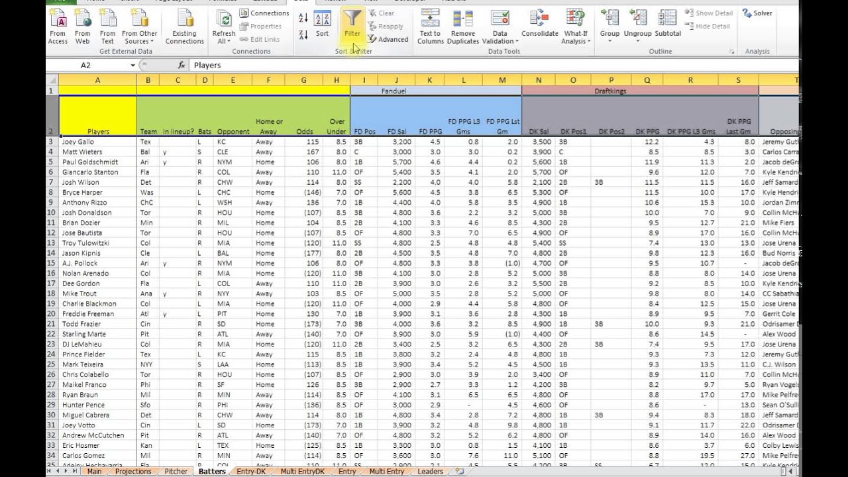
Task: Open the Data Validation dropdown
Action: point(500,27)
